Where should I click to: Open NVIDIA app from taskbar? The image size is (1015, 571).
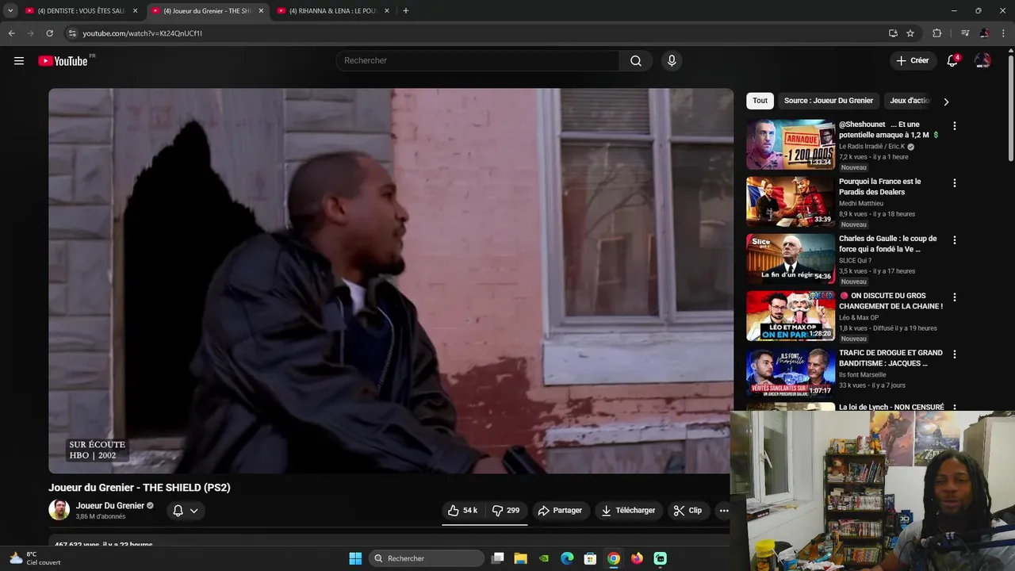[544, 558]
